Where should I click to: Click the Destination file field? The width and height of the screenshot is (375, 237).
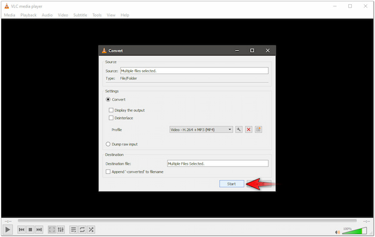[x=217, y=163]
